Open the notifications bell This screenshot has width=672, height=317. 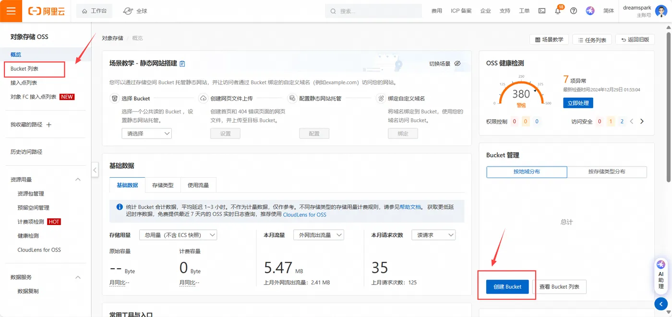[x=558, y=11]
